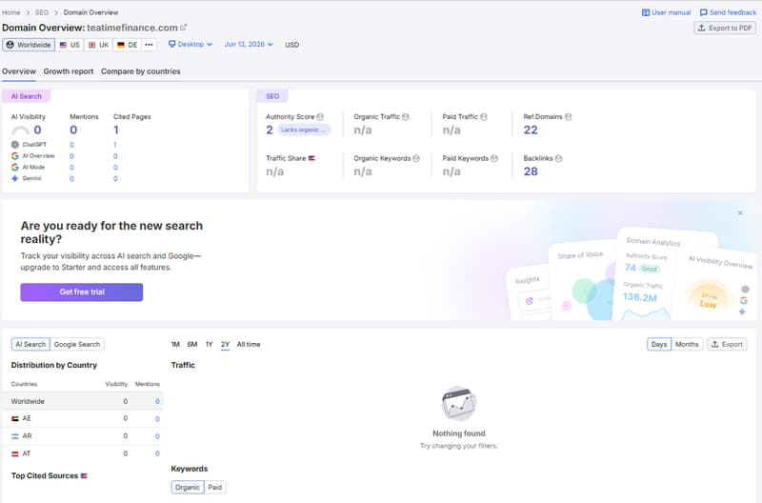Click info icon next to Authority Score

320,116
